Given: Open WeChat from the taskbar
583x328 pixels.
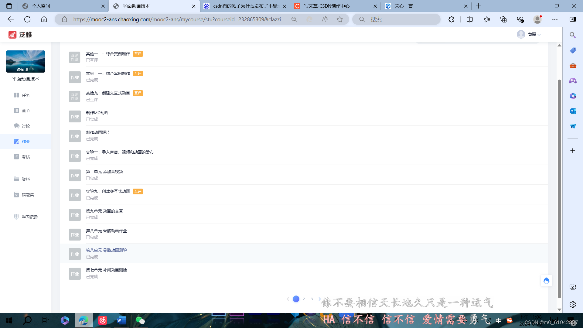Looking at the screenshot, I should [140, 320].
